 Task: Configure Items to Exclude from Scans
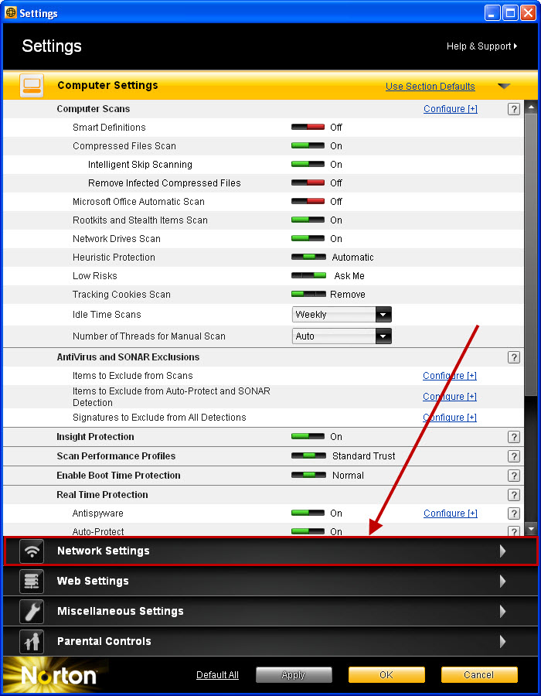(450, 376)
